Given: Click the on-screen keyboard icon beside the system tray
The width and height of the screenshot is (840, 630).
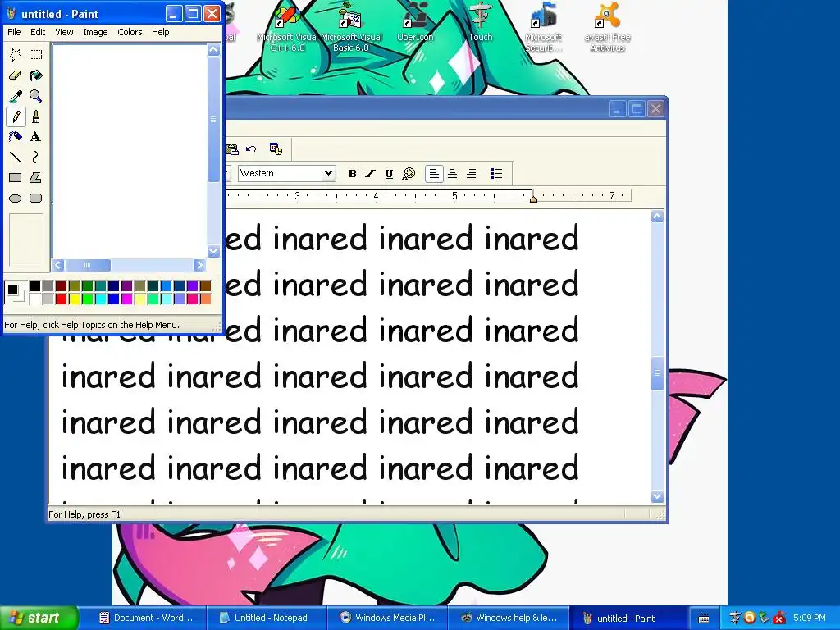Looking at the screenshot, I should 704,619.
